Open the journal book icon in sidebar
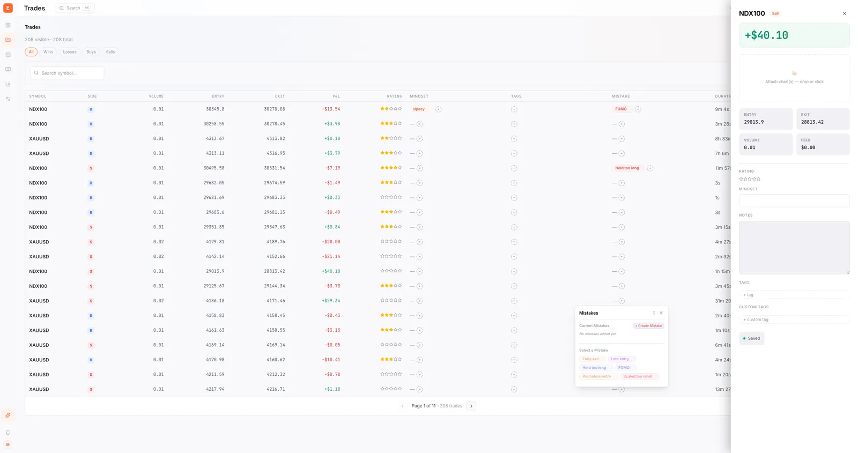The image size is (858, 453). point(8,69)
